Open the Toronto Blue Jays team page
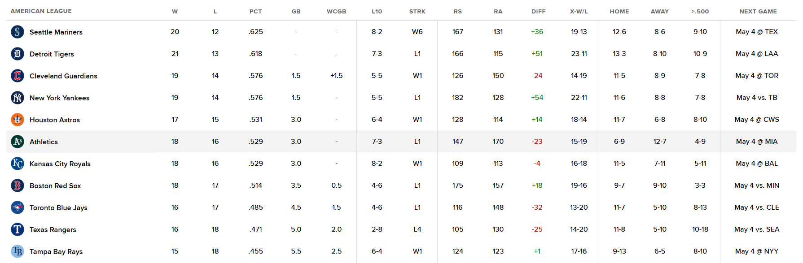 (58, 208)
